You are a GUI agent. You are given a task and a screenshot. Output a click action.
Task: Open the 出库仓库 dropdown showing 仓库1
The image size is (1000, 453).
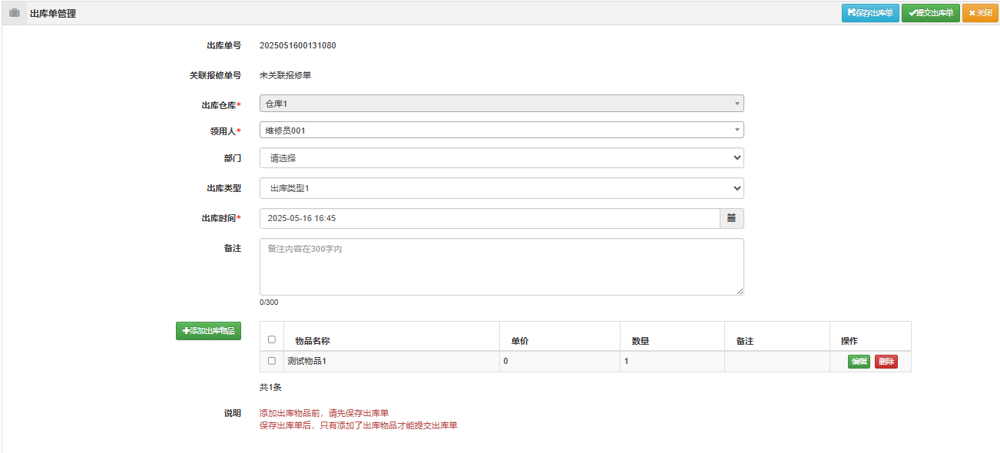[x=502, y=103]
